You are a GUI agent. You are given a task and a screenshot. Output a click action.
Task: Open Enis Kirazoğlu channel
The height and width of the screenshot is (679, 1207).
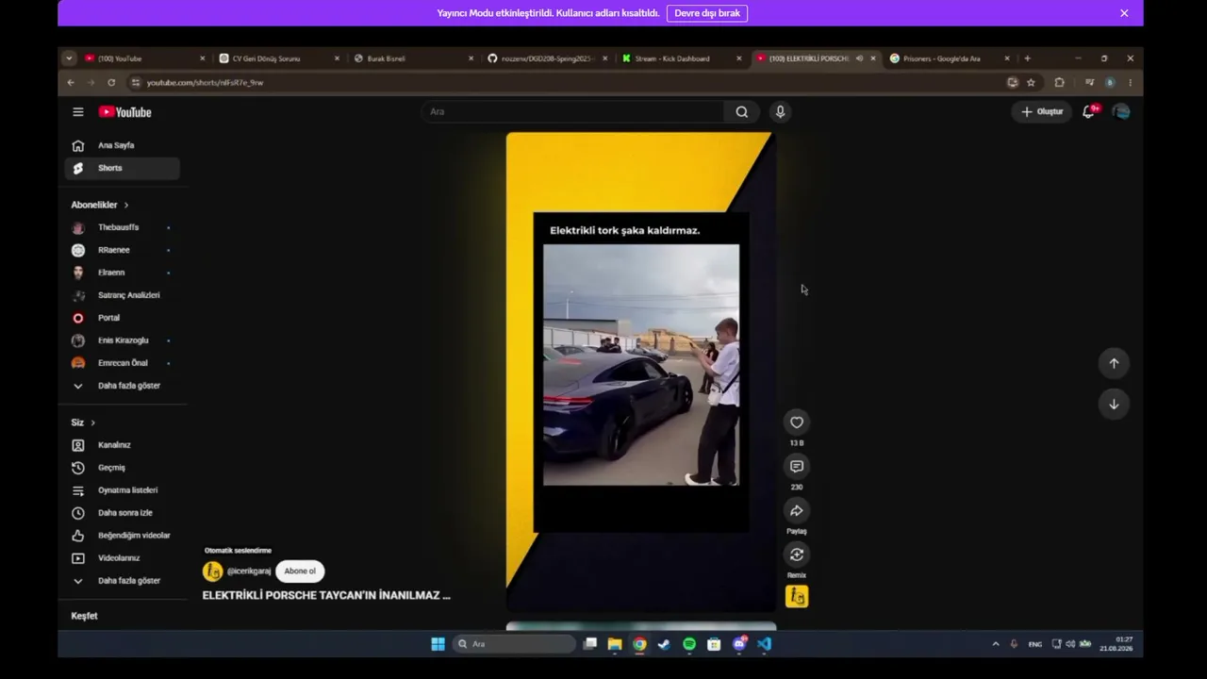point(123,340)
